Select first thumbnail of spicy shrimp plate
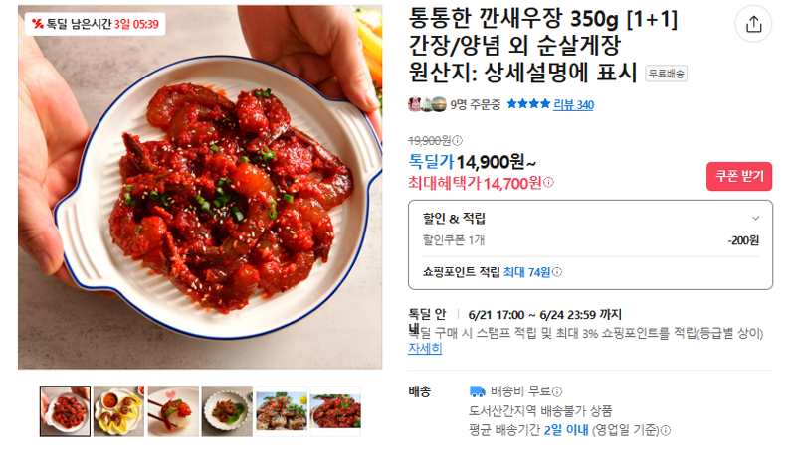The image size is (796, 464). pos(65,411)
